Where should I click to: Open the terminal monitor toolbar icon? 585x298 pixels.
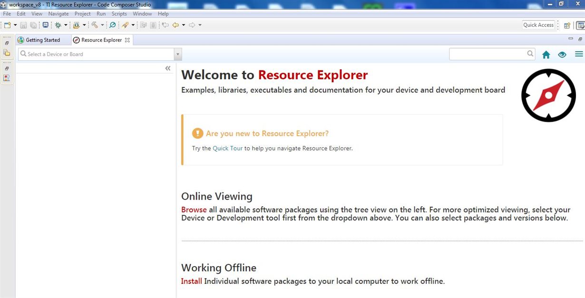point(46,25)
